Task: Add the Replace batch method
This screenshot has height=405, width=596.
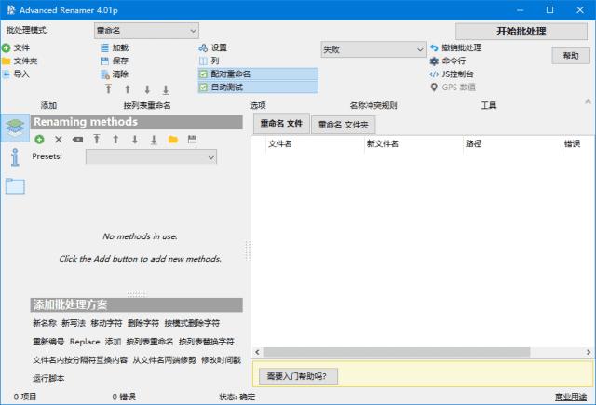Action: point(84,342)
